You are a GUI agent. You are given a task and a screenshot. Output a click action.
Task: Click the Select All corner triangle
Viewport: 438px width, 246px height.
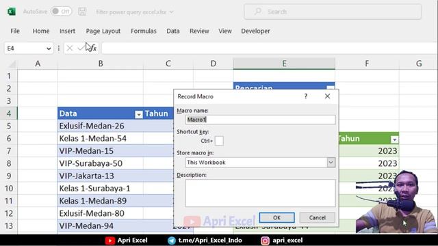coord(12,64)
